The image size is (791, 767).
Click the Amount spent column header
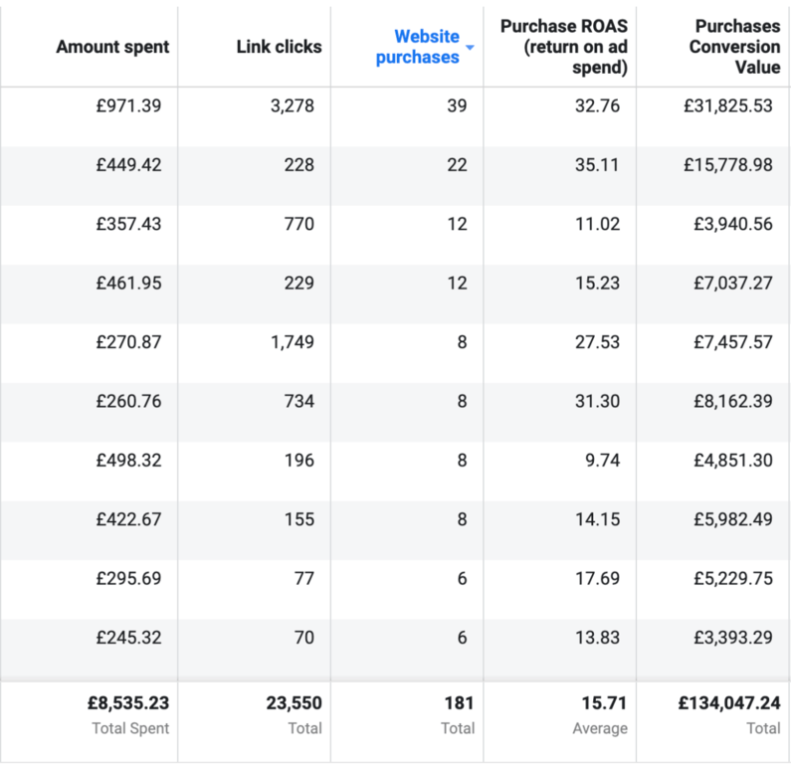[112, 47]
